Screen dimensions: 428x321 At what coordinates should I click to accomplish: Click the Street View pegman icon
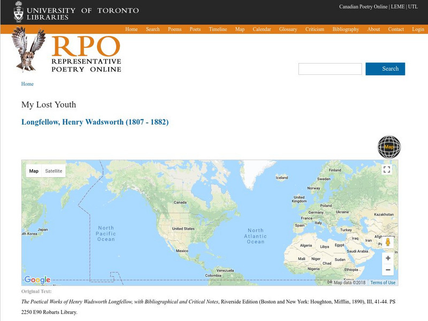click(387, 242)
